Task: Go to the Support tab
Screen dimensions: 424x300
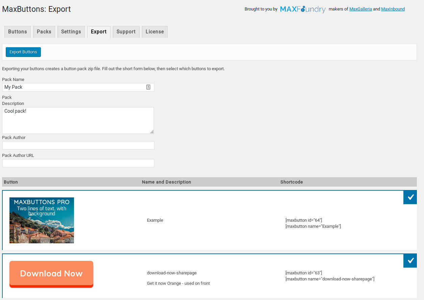Action: click(x=126, y=32)
